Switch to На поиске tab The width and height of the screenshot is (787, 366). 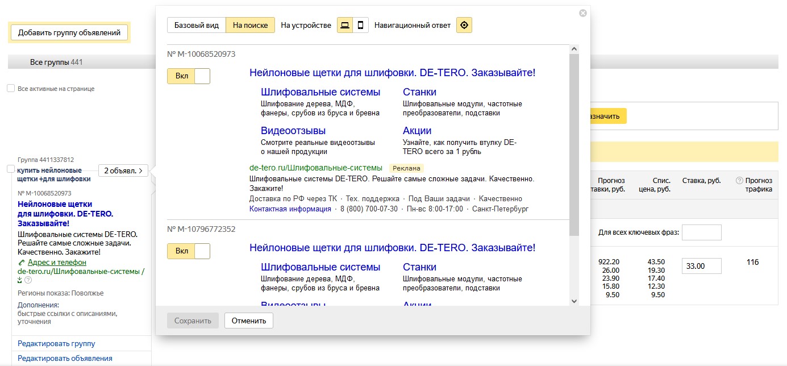pos(251,25)
